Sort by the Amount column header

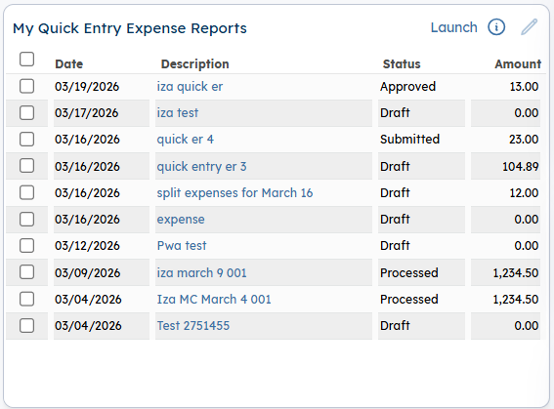tap(518, 63)
